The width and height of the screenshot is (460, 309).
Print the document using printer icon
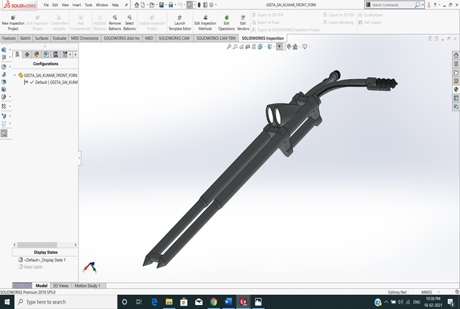pos(171,5)
